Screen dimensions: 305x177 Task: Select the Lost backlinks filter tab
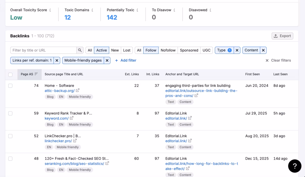(127, 50)
